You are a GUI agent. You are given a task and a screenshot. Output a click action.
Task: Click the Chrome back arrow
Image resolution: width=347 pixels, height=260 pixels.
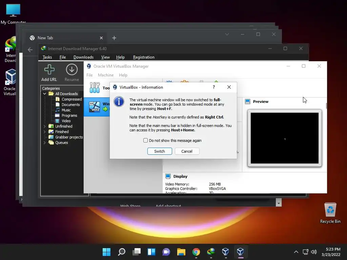coord(30,50)
